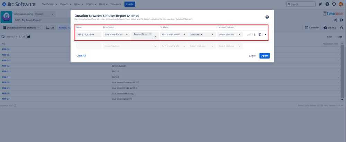This screenshot has width=346, height=142.
Task: Focus the empty new metric name field
Action: click(x=89, y=46)
